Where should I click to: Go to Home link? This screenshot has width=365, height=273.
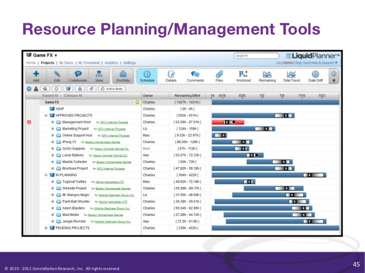click(31, 62)
